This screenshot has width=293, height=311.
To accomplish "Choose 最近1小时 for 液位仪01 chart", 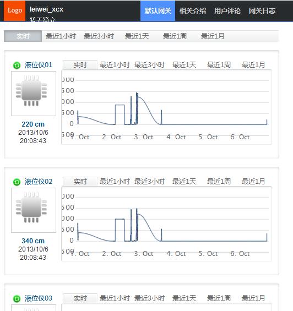I will (x=115, y=64).
